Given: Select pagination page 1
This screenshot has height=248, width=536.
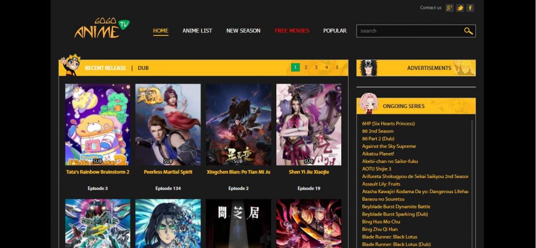Looking at the screenshot, I should (295, 67).
